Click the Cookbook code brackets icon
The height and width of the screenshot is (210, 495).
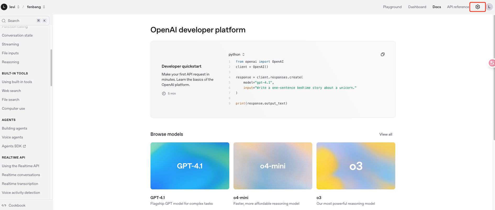coord(4,205)
